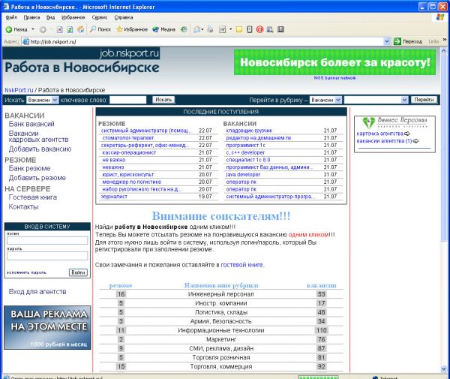Click the arrow icon next to карточка агентства
Image resolution: width=450 pixels, height=379 pixels.
pos(407,134)
